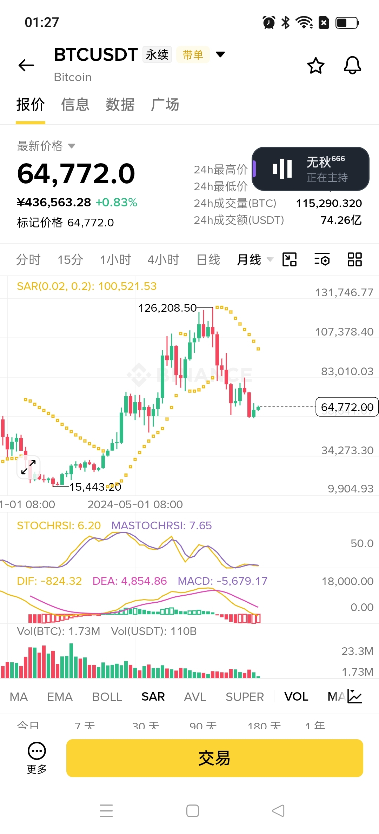Tap the 带单 copy trading tag
The width and height of the screenshot is (379, 834).
point(193,55)
